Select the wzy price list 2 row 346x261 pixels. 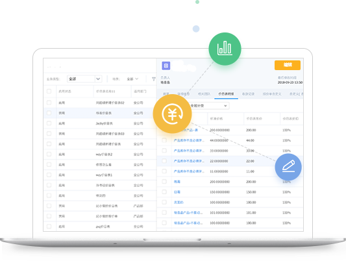coord(100,155)
